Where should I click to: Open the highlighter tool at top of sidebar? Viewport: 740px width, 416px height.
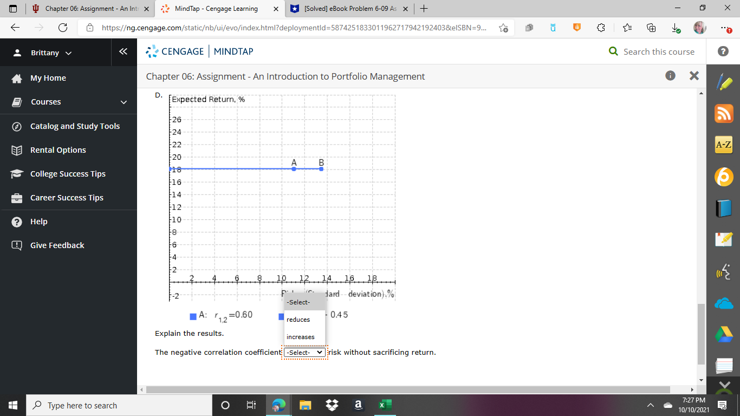pos(723,82)
